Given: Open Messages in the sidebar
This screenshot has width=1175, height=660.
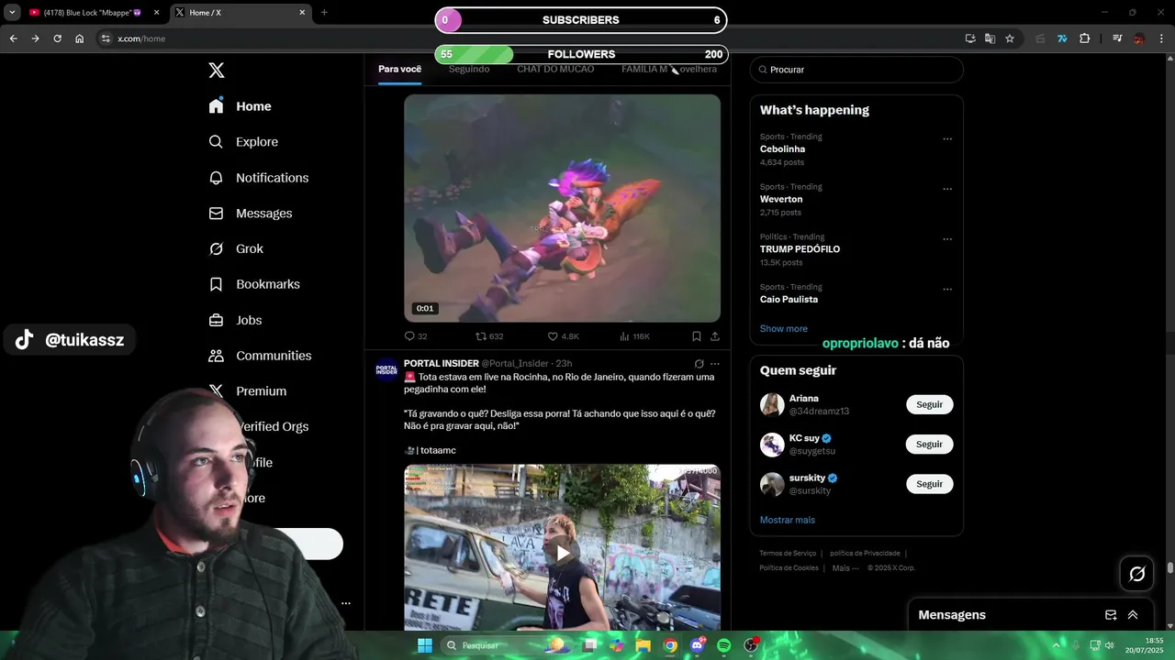Looking at the screenshot, I should click(x=250, y=214).
